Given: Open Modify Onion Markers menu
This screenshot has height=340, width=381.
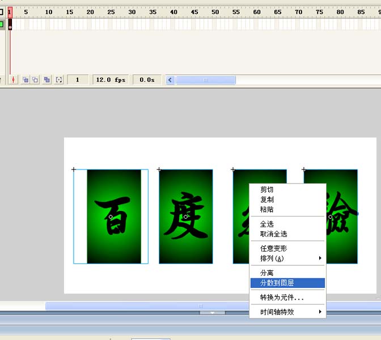Looking at the screenshot, I should pyautogui.click(x=59, y=80).
